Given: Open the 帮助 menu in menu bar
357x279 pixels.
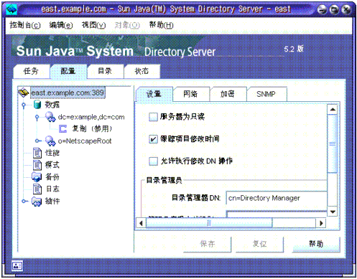Looking at the screenshot, I should 161,24.
